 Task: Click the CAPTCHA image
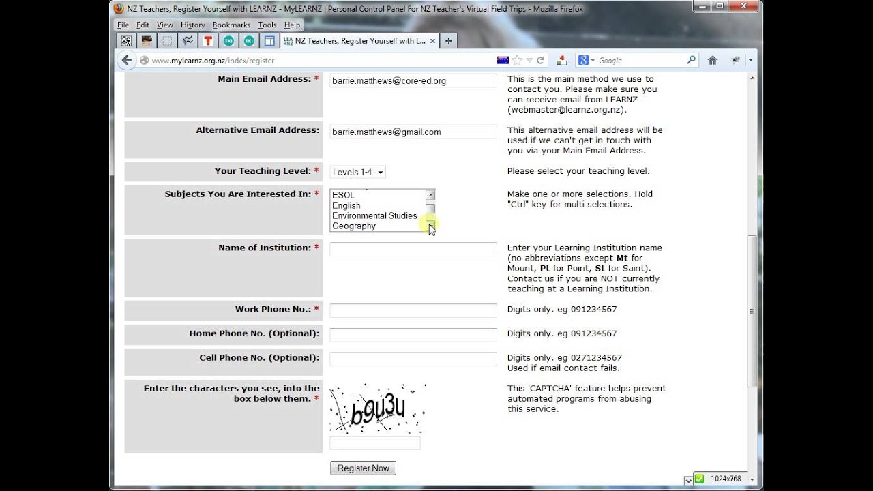(x=377, y=409)
